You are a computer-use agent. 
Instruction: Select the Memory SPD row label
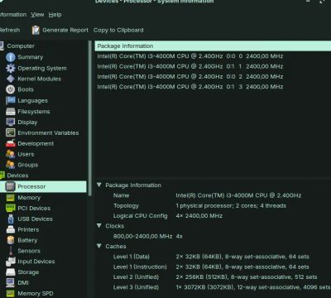(36, 293)
